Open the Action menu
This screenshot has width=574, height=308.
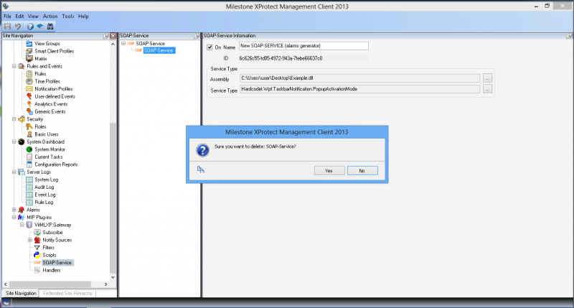[x=50, y=16]
